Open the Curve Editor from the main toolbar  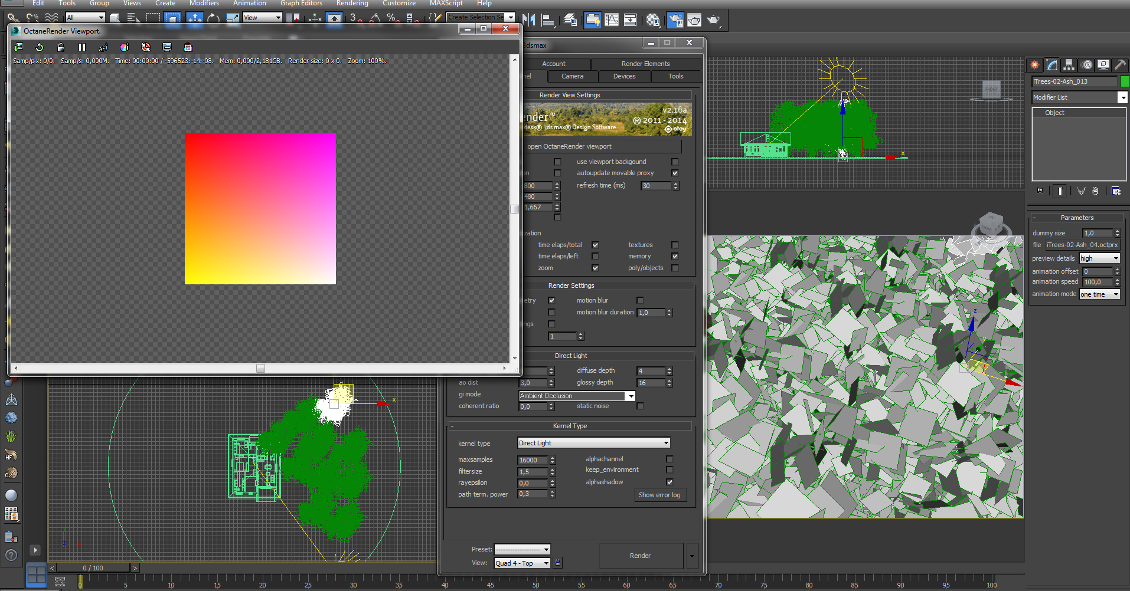click(612, 19)
